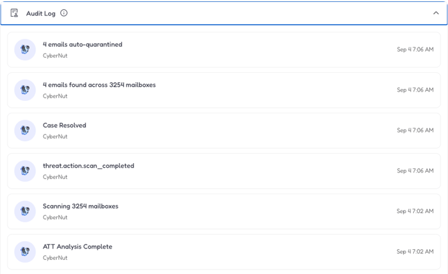Click timestamp of 'ATT Analysis Complete' entry
Screen dimensions: 448x274
point(415,251)
